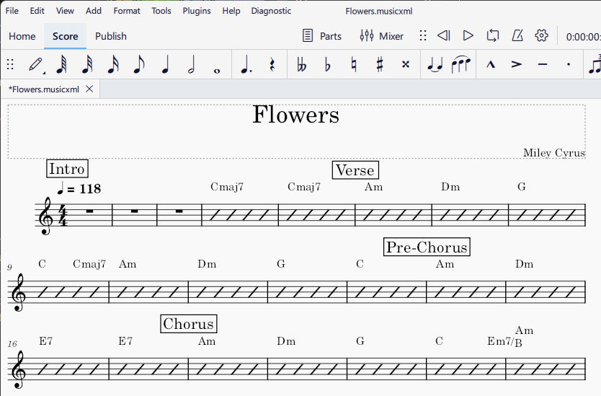Add a slur to the selection
Image resolution: width=601 pixels, height=396 pixels.
(461, 65)
